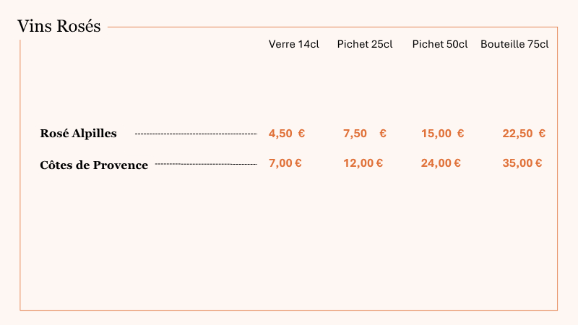Viewport: 578px width, 325px height.
Task: Select the Pichet 50cl column header
Action: (440, 44)
